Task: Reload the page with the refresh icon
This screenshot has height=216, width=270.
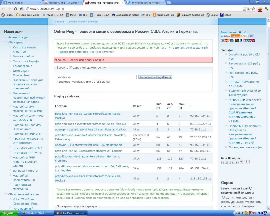Action: click(x=16, y=8)
